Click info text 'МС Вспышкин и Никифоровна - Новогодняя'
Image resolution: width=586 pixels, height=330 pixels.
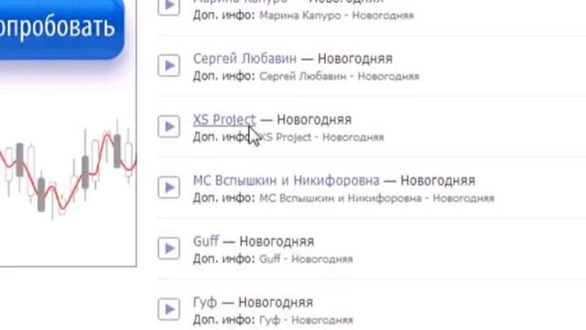point(376,198)
